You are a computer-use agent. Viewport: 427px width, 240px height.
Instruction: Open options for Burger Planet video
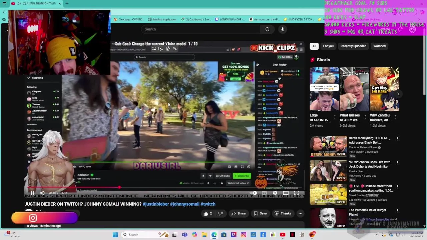coord(397,211)
